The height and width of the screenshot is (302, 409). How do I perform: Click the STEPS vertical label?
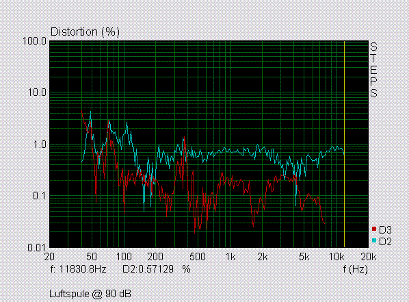374,70
